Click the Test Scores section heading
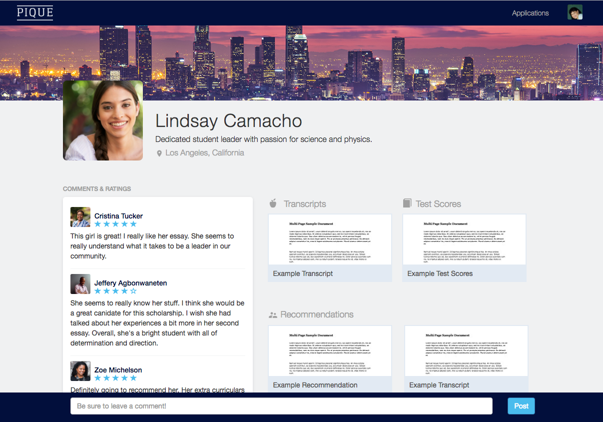 click(x=438, y=204)
